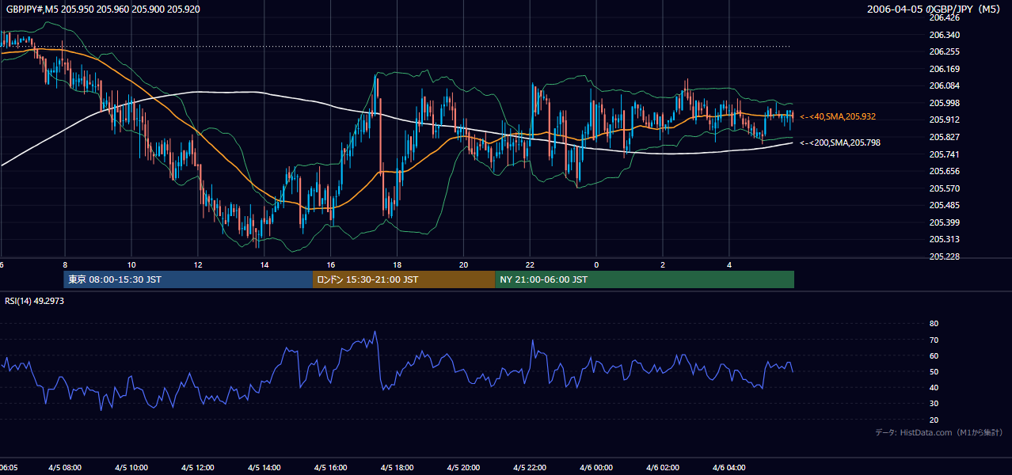The width and height of the screenshot is (1012, 475).
Task: Click hour marker 16 under the price chart
Action: point(330,265)
